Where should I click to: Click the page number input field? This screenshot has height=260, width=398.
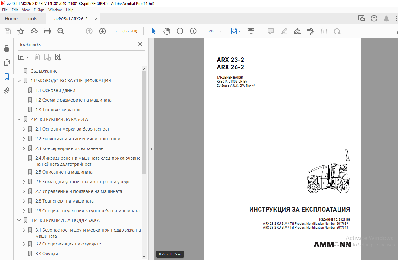[116, 31]
